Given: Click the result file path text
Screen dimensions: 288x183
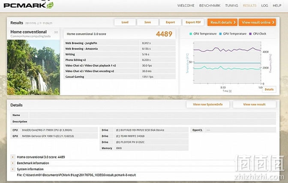Looking at the screenshot, I should point(76,175).
